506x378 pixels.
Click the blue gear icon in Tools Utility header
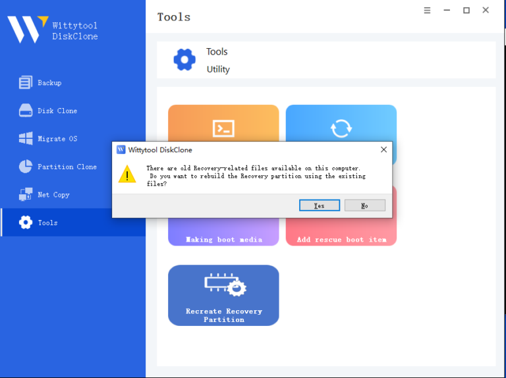(184, 60)
